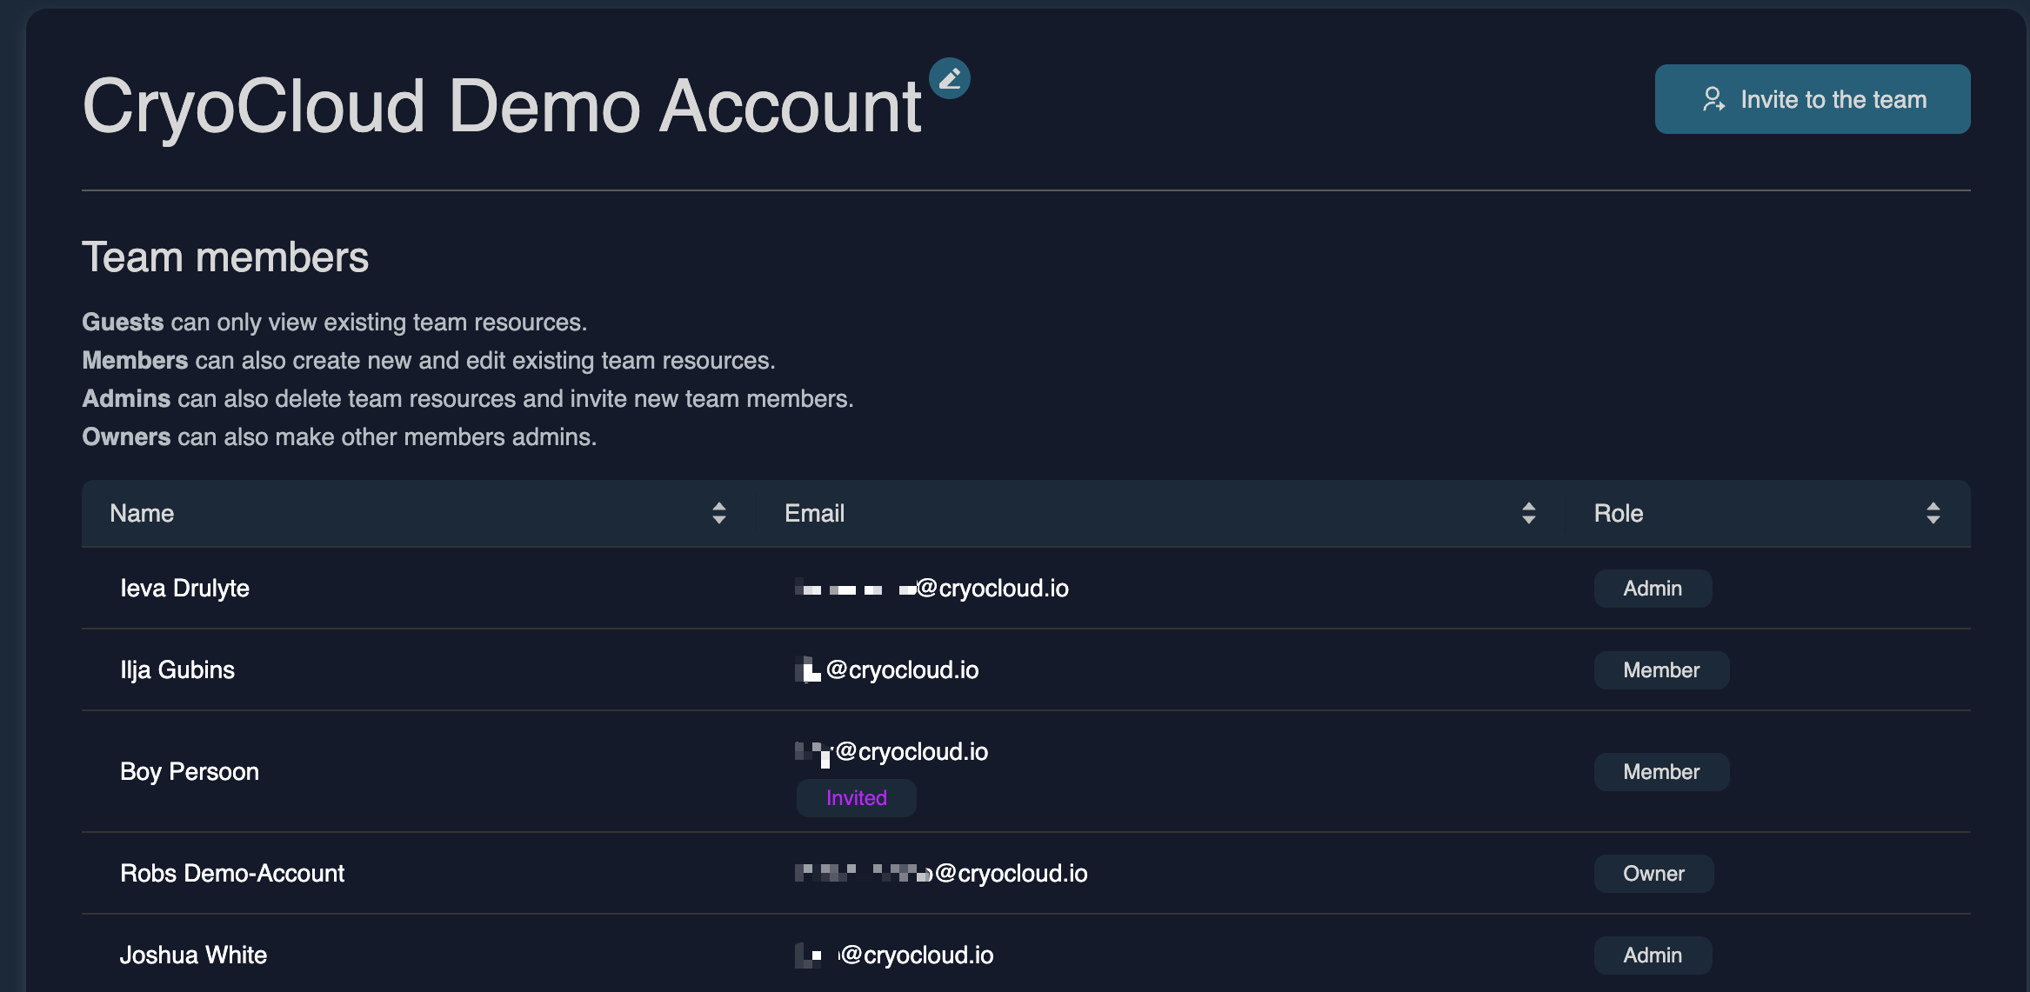This screenshot has height=992, width=2030.
Task: Click the Name column header
Action: (142, 513)
